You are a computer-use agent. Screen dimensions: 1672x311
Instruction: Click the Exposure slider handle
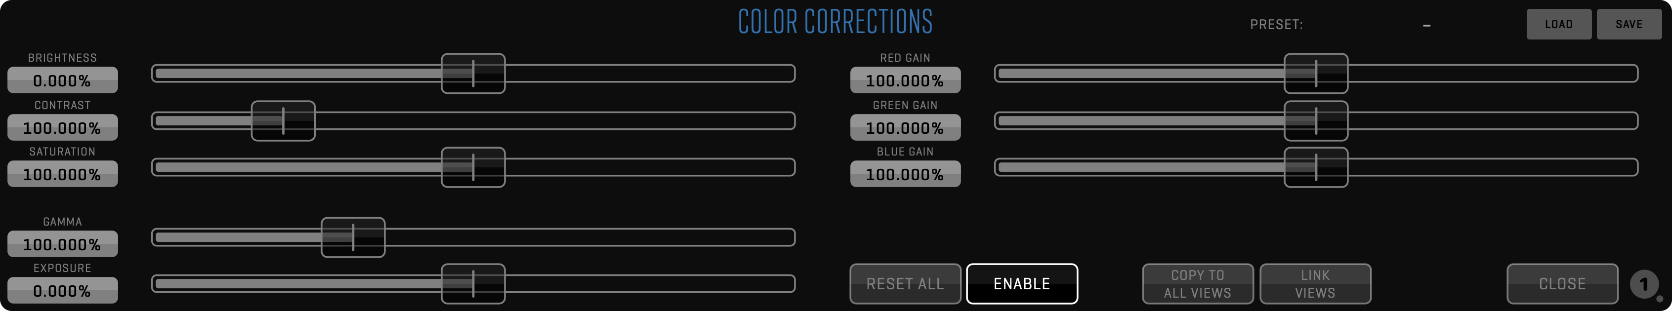coord(473,284)
